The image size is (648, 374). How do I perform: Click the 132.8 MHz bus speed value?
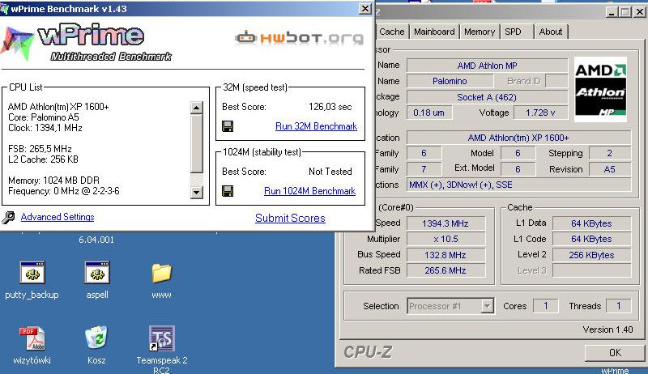click(x=446, y=255)
